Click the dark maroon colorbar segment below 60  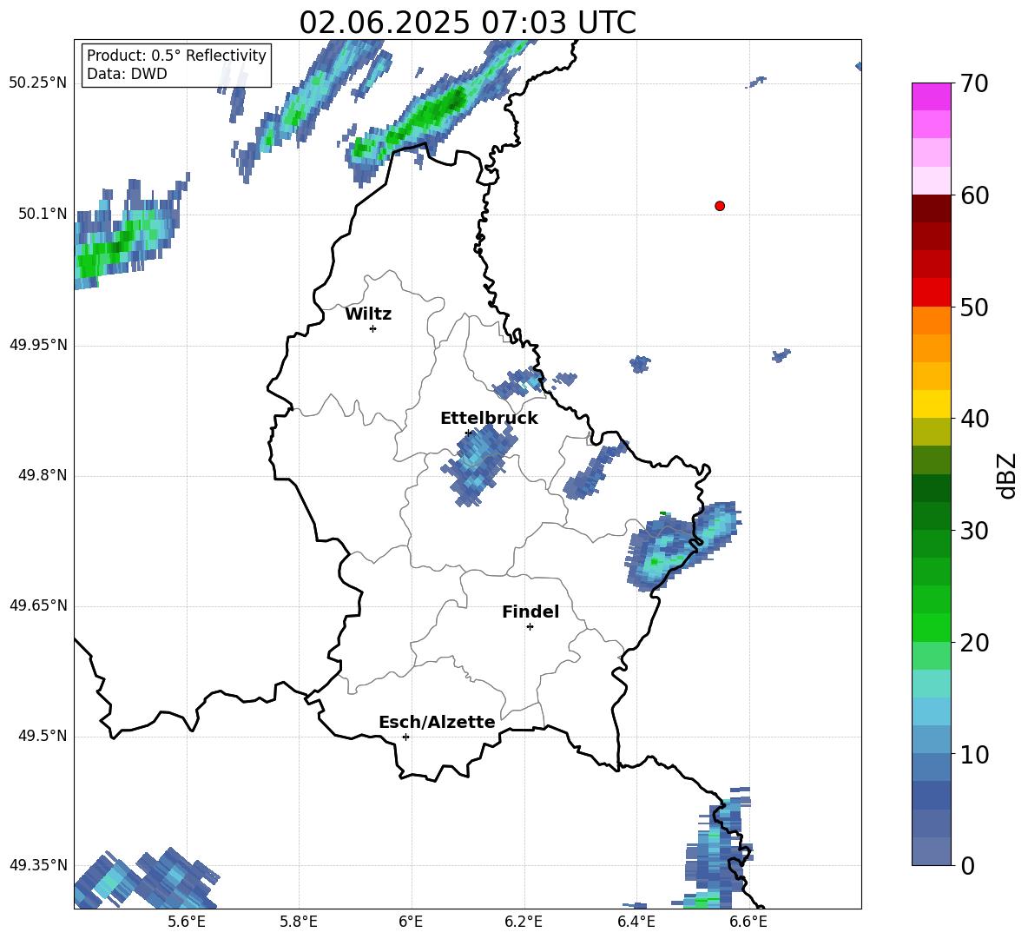coord(931,208)
